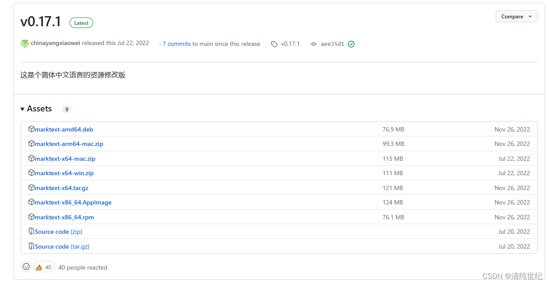The width and height of the screenshot is (549, 284).
Task: Click file icon for Source code (tar.gz)
Action: 31,246
